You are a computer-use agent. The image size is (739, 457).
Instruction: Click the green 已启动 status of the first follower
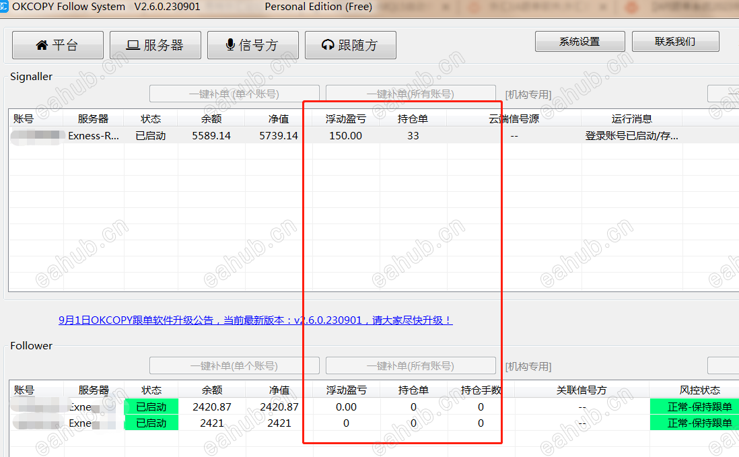151,407
